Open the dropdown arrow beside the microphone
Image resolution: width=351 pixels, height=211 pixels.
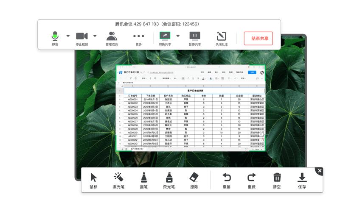pyautogui.click(x=68, y=36)
